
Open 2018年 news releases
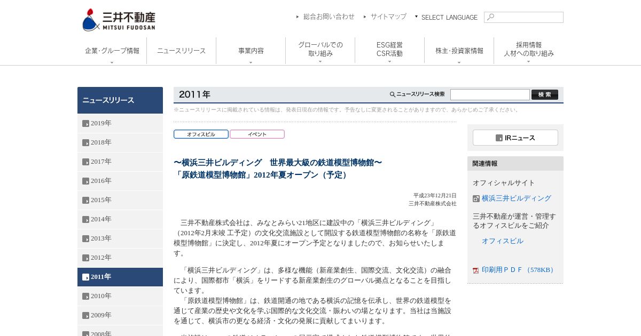click(x=120, y=142)
